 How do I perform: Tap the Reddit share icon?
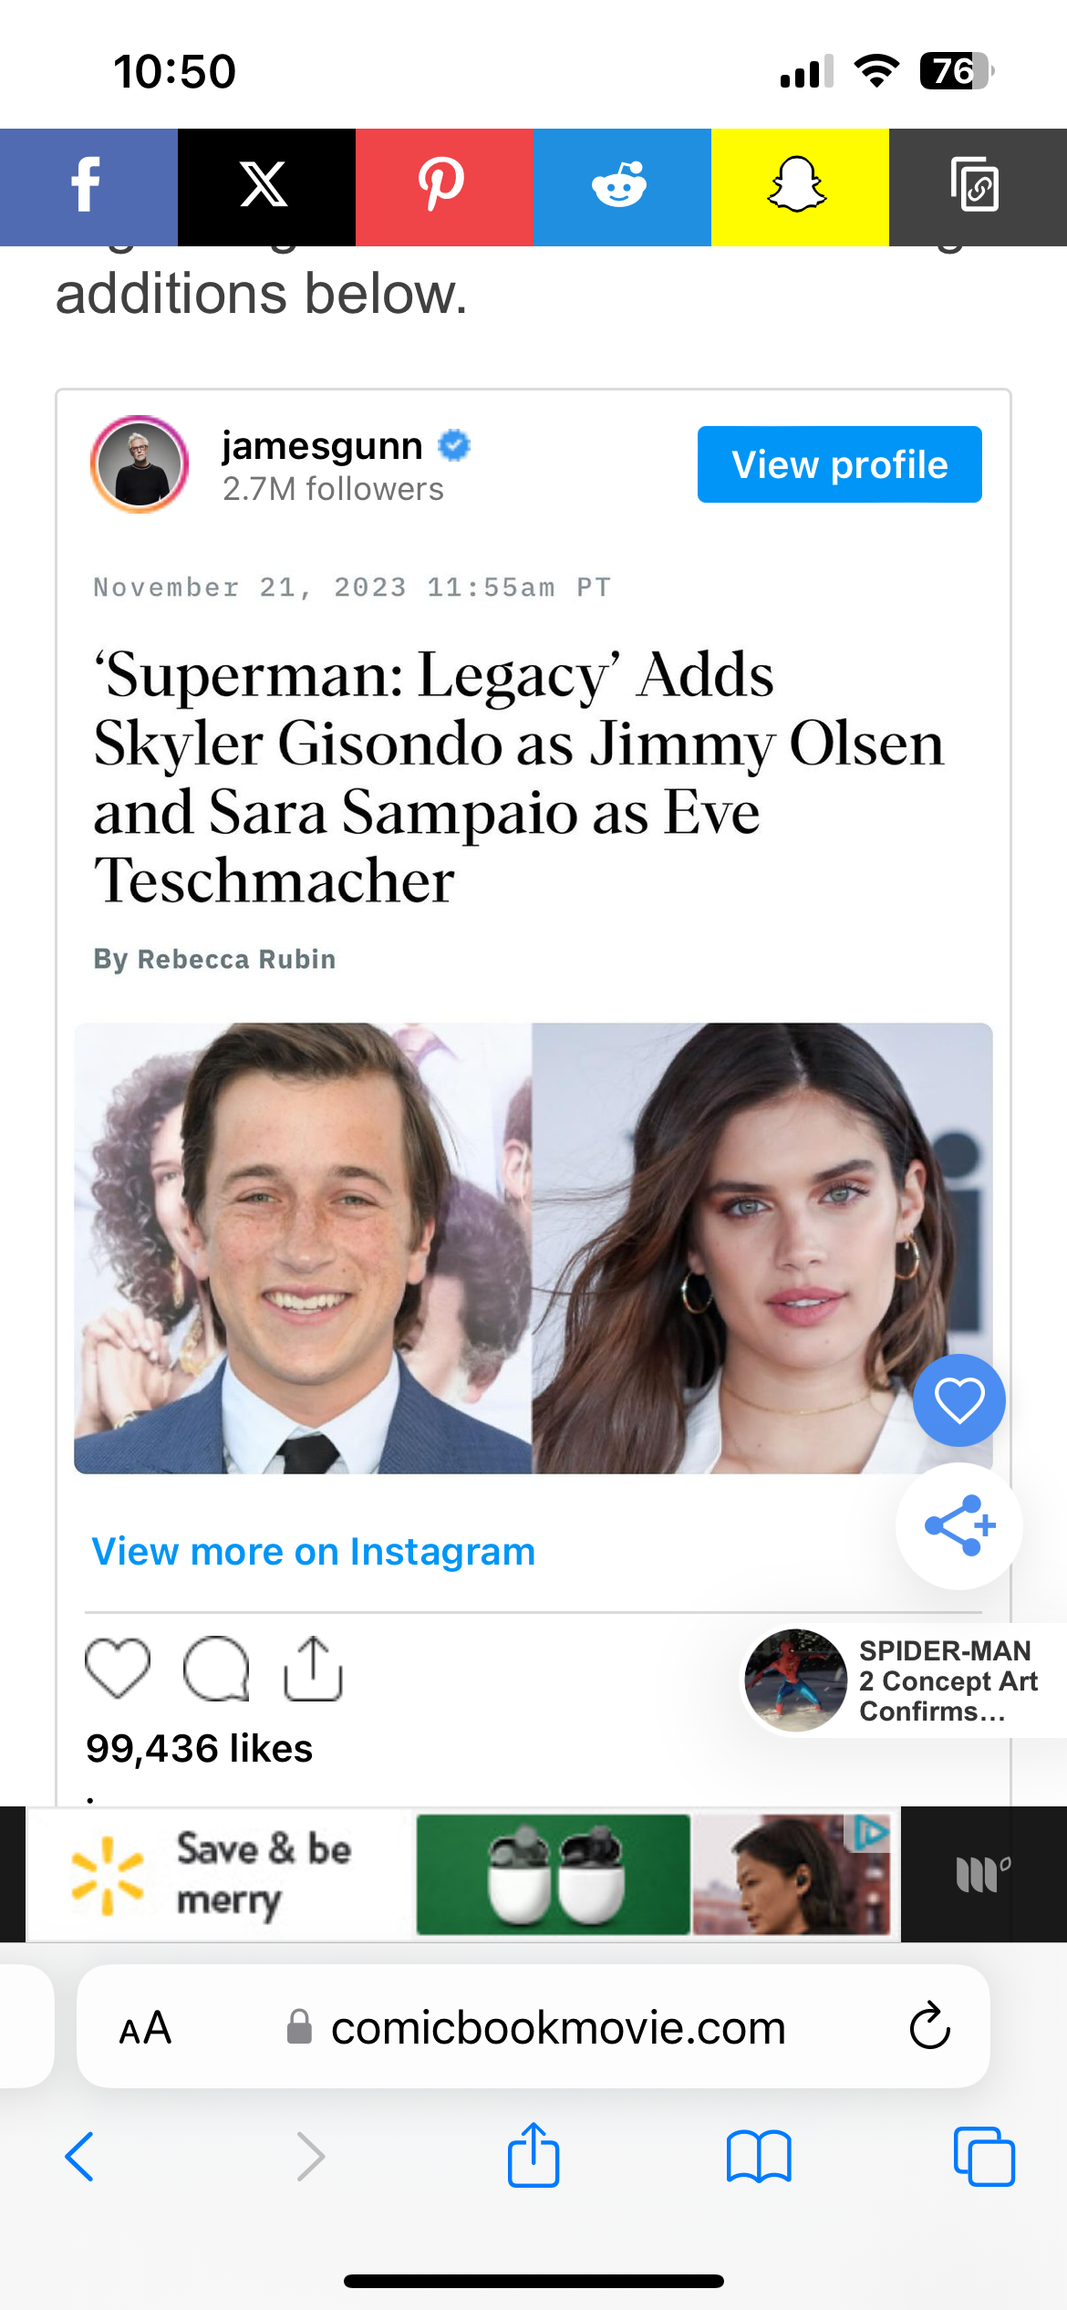(x=621, y=187)
